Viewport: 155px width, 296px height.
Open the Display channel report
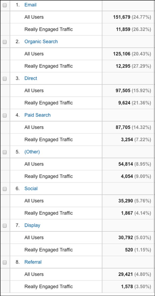(32, 225)
